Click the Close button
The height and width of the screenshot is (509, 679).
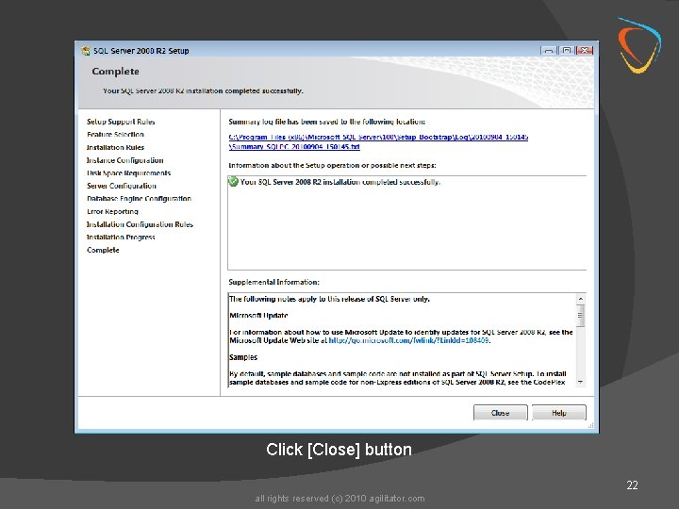(x=500, y=413)
